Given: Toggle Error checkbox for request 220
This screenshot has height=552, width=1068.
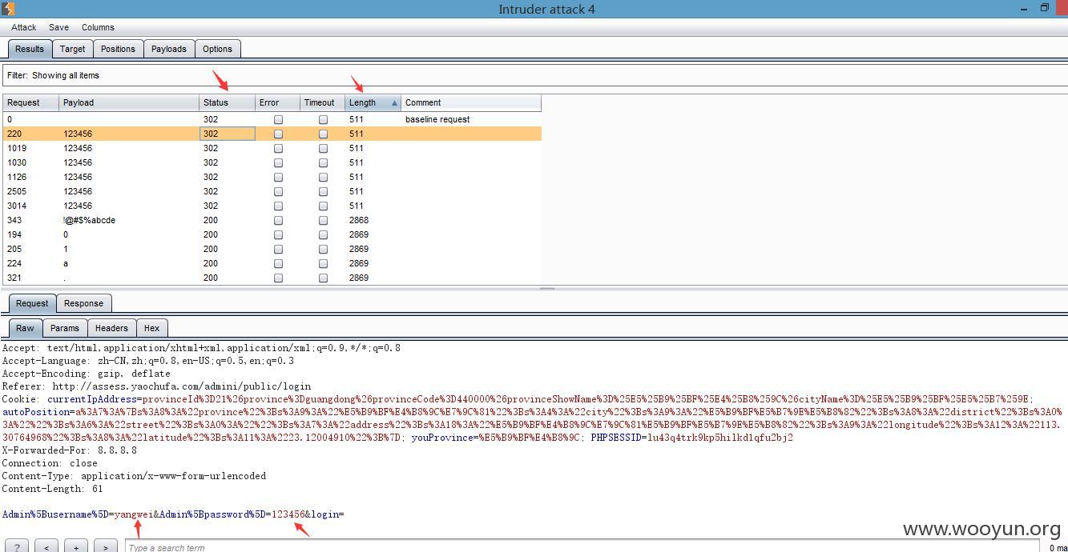Looking at the screenshot, I should [278, 134].
